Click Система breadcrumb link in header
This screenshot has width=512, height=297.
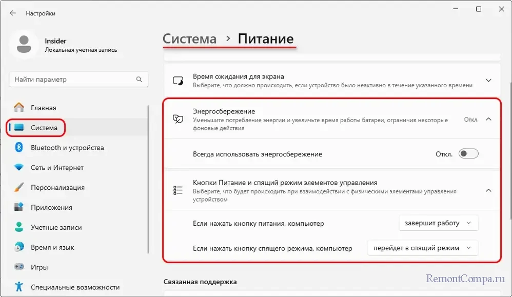[x=189, y=39]
